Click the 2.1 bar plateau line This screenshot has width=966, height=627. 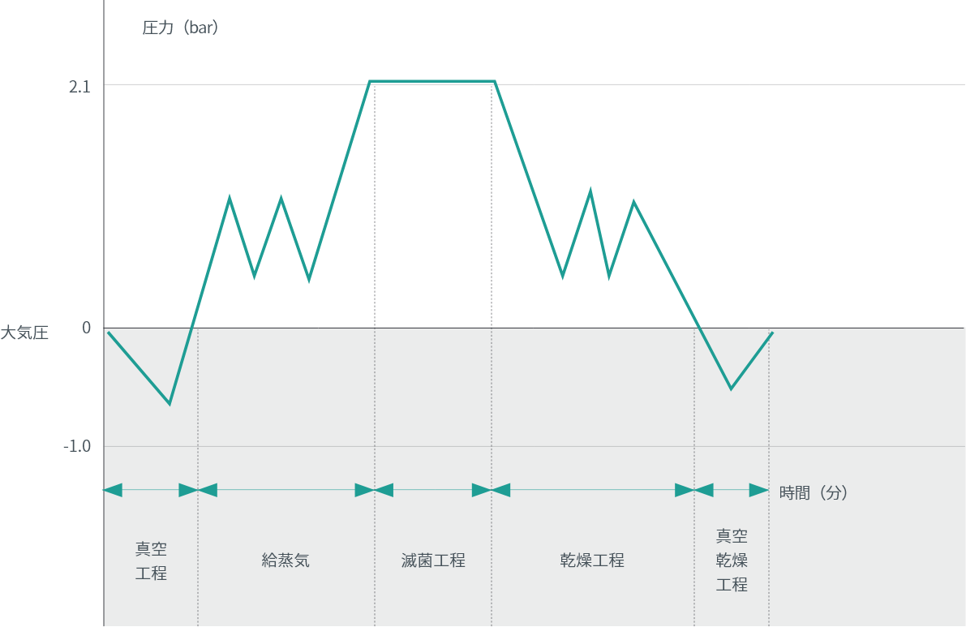pyautogui.click(x=431, y=81)
